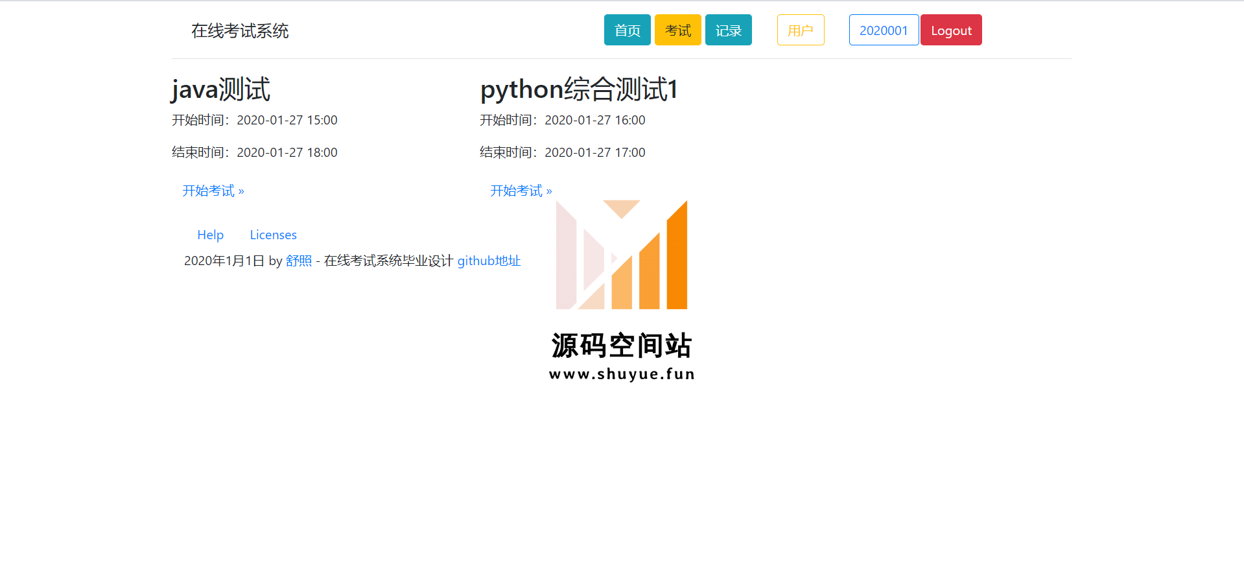This screenshot has width=1244, height=584.
Task: Select the java测试 heading
Action: tap(221, 89)
